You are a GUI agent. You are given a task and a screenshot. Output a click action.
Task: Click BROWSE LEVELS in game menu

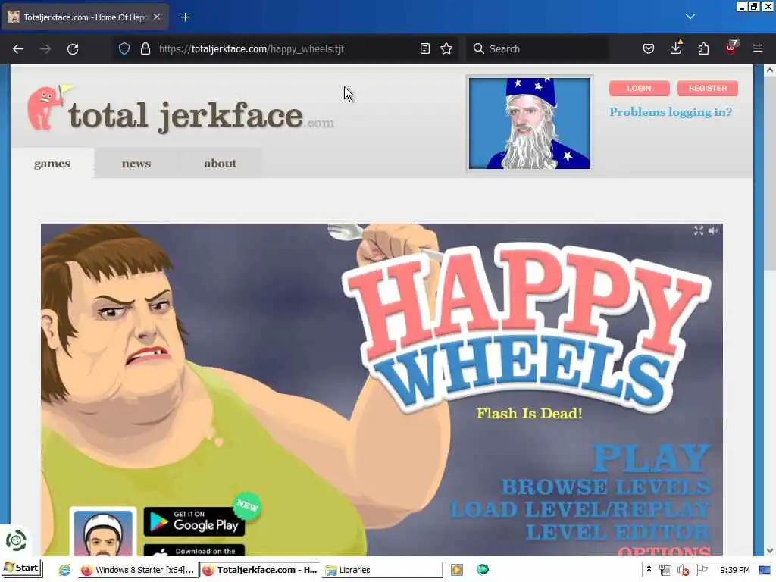click(606, 487)
